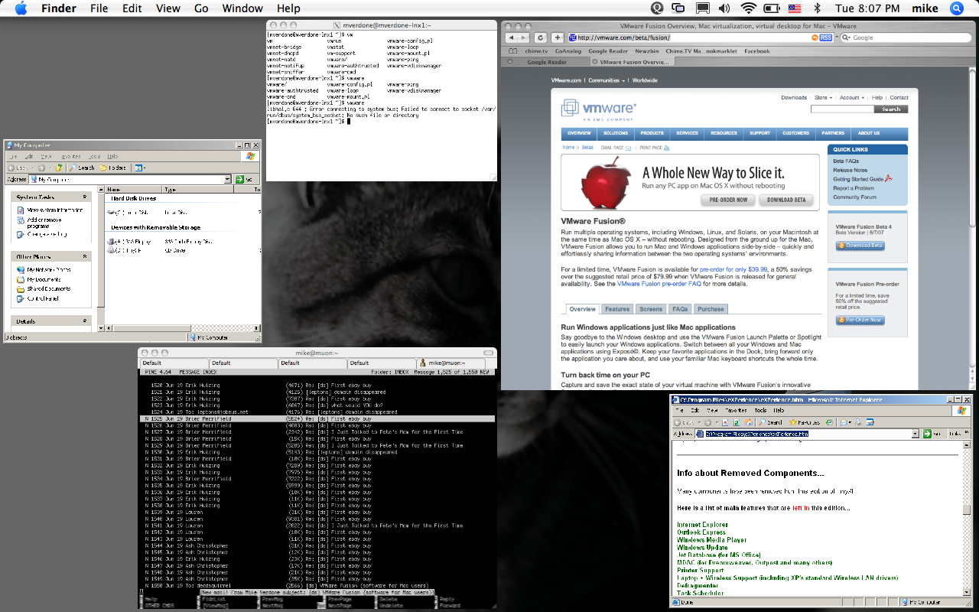This screenshot has height=612, width=979.
Task: Open the My Computer address bar dropdown
Action: click(228, 179)
